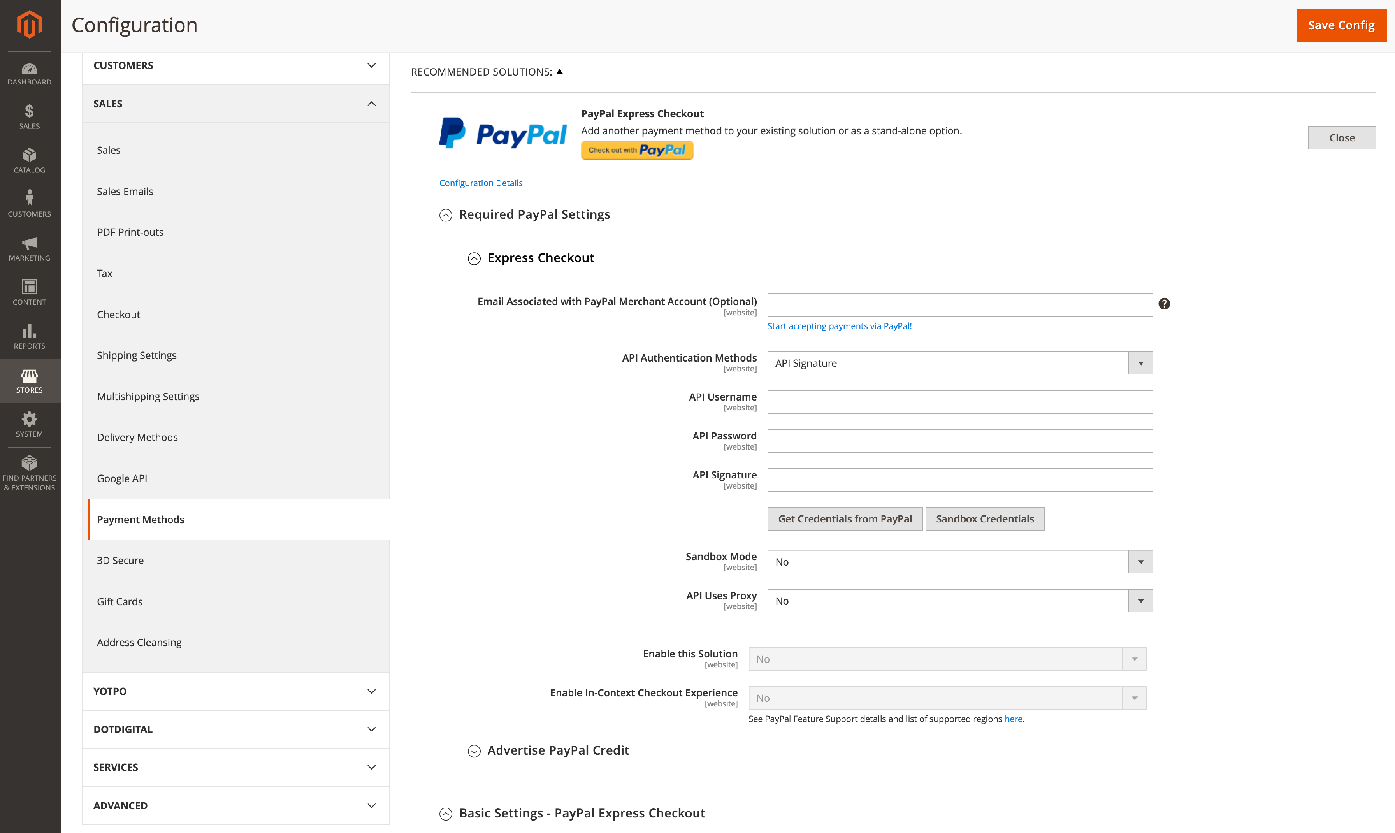The width and height of the screenshot is (1395, 833).
Task: Open the API Uses Proxy dropdown
Action: 959,601
